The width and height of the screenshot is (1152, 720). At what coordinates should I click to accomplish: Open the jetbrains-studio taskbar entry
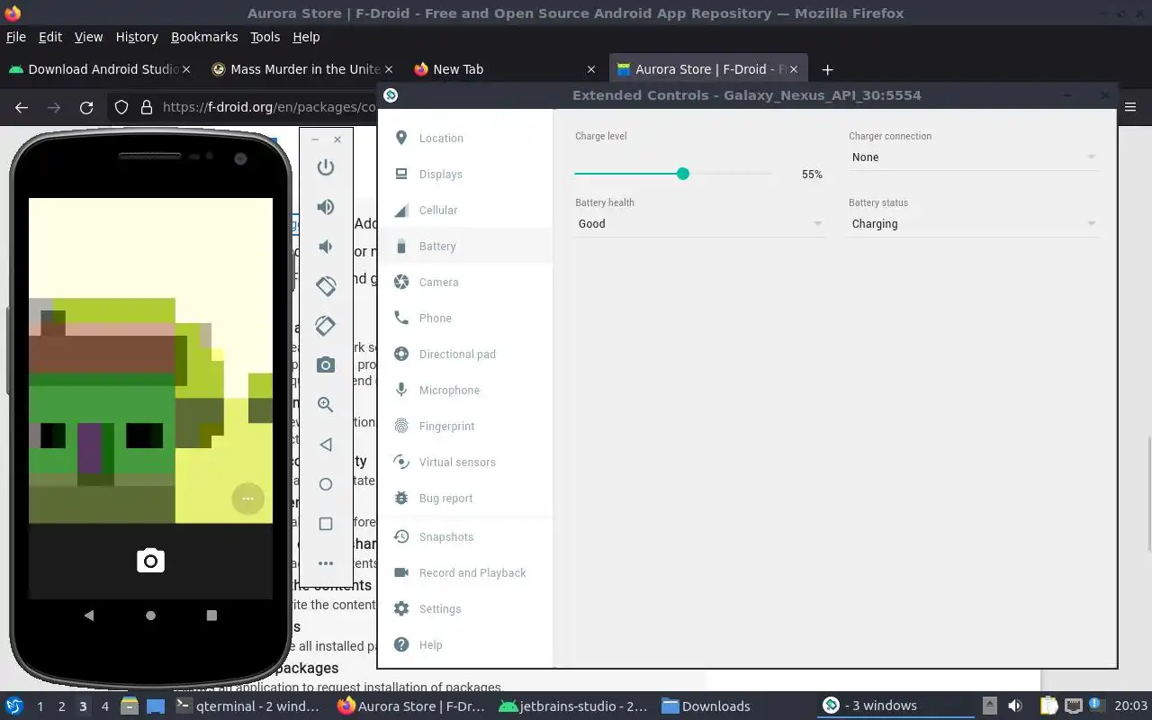click(x=573, y=706)
